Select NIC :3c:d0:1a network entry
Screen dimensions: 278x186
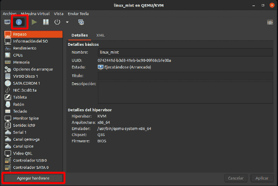click(33, 90)
